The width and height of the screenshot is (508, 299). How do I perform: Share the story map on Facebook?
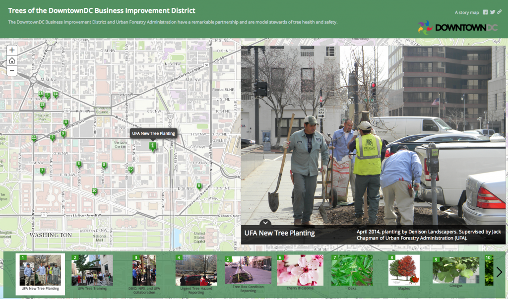[485, 12]
